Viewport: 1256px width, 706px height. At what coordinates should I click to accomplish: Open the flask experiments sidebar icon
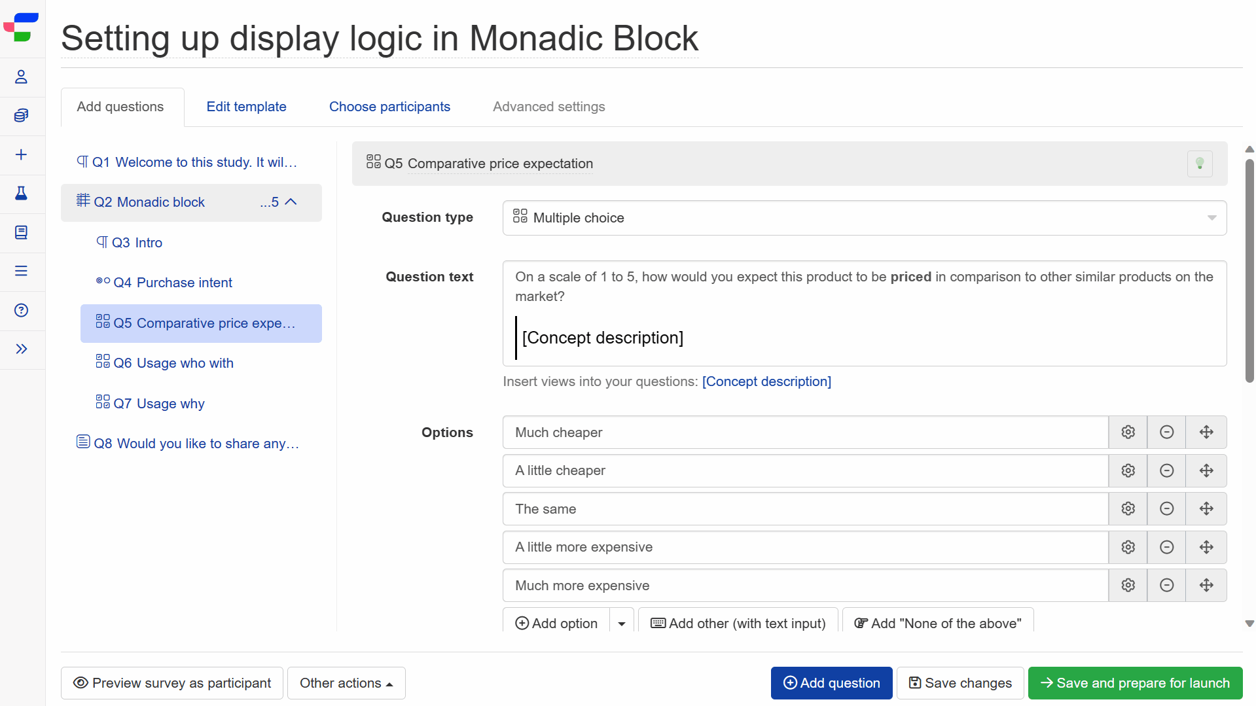21,193
